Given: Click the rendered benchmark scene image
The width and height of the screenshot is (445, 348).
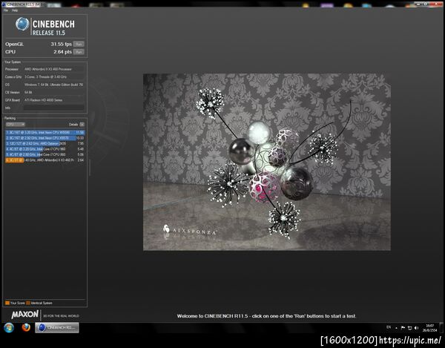Looking at the screenshot, I should (x=267, y=162).
